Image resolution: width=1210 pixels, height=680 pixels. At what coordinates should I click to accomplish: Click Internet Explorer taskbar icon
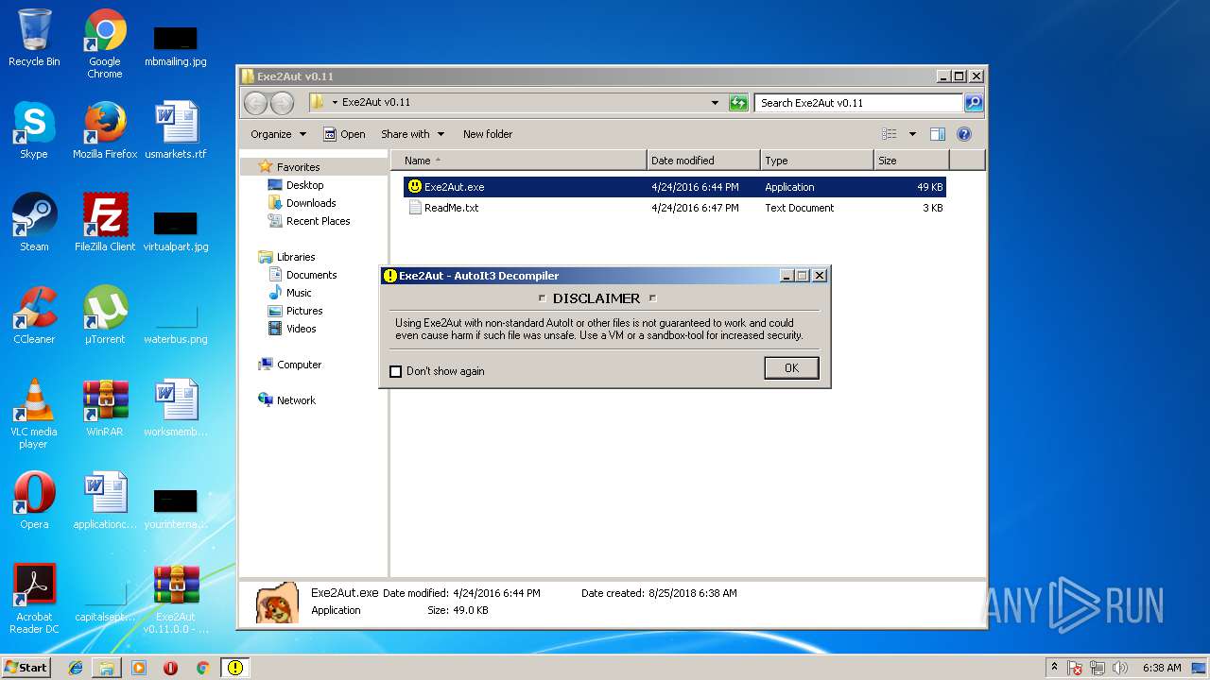click(76, 668)
